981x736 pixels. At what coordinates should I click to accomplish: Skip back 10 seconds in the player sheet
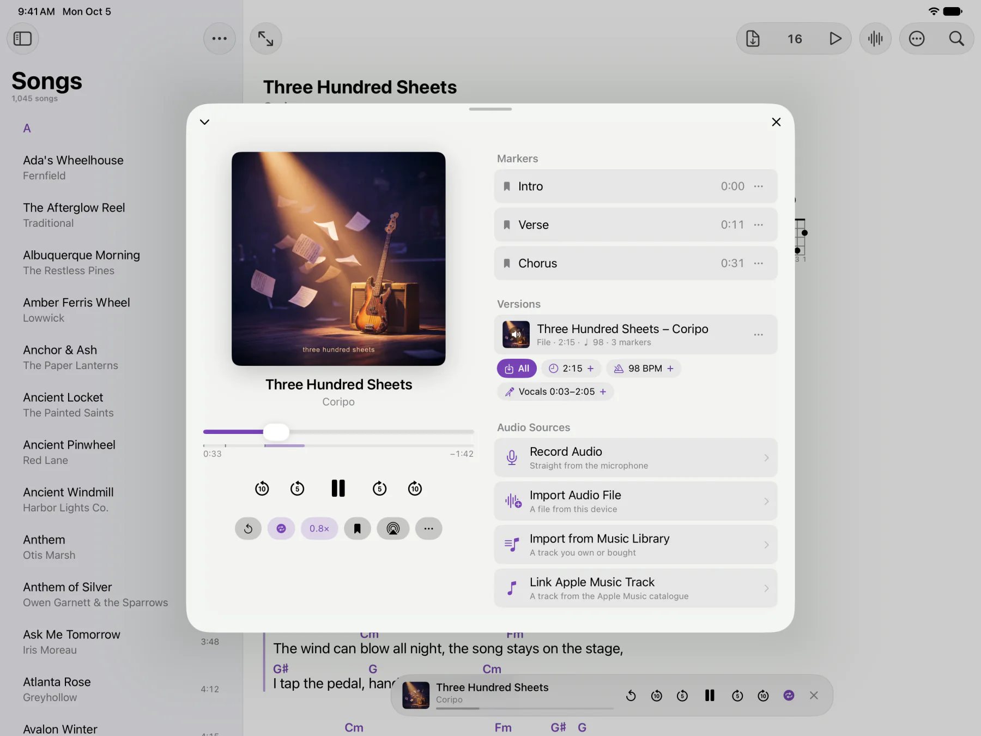point(262,488)
